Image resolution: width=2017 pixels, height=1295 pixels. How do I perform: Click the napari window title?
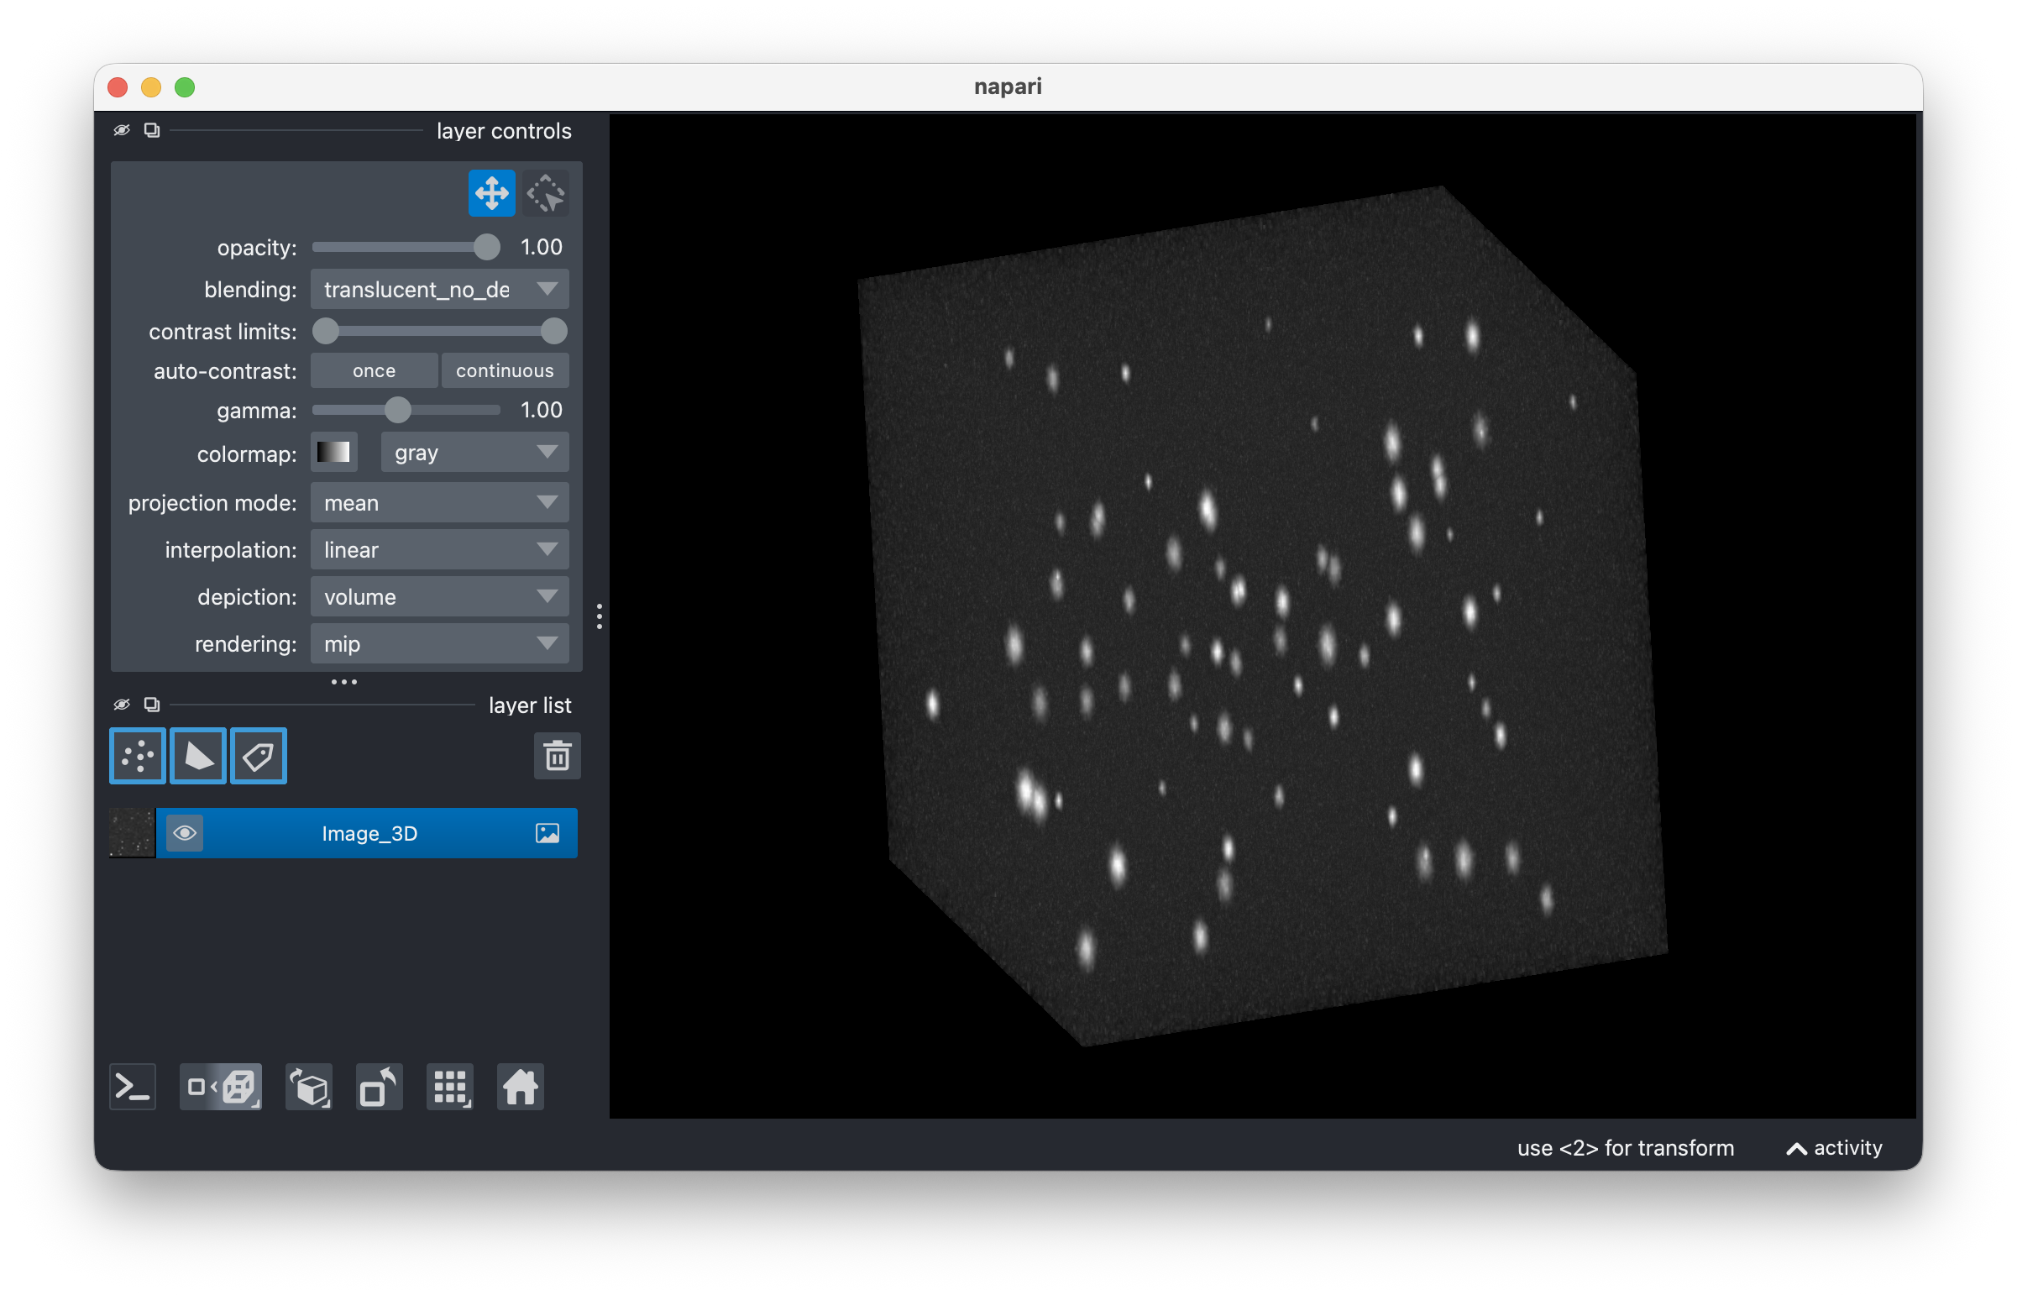click(x=1008, y=87)
